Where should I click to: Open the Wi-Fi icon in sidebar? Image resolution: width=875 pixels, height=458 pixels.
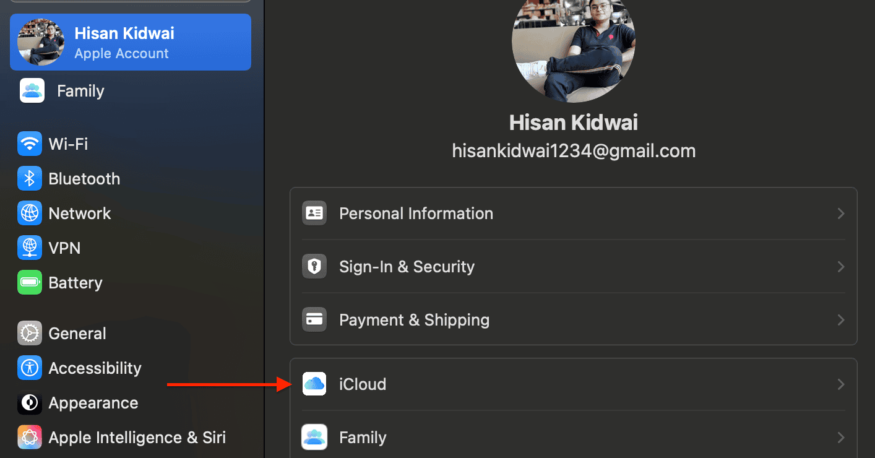[x=30, y=144]
